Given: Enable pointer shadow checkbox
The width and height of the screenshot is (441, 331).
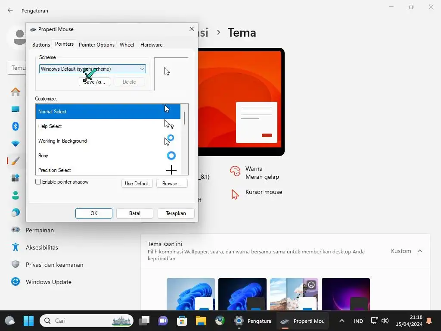Looking at the screenshot, I should tap(38, 182).
